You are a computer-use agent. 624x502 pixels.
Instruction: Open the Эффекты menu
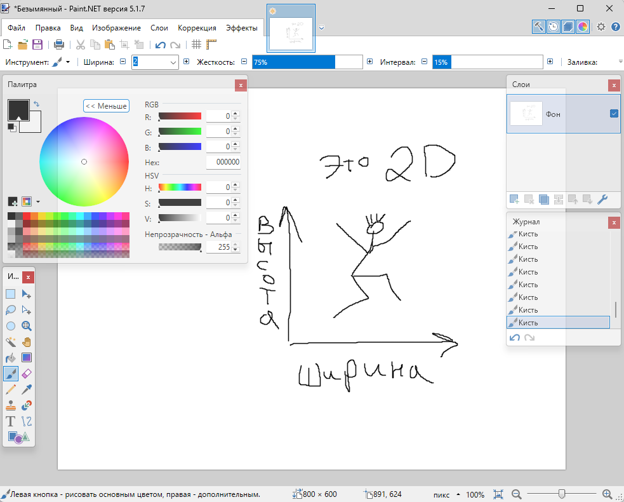click(242, 28)
